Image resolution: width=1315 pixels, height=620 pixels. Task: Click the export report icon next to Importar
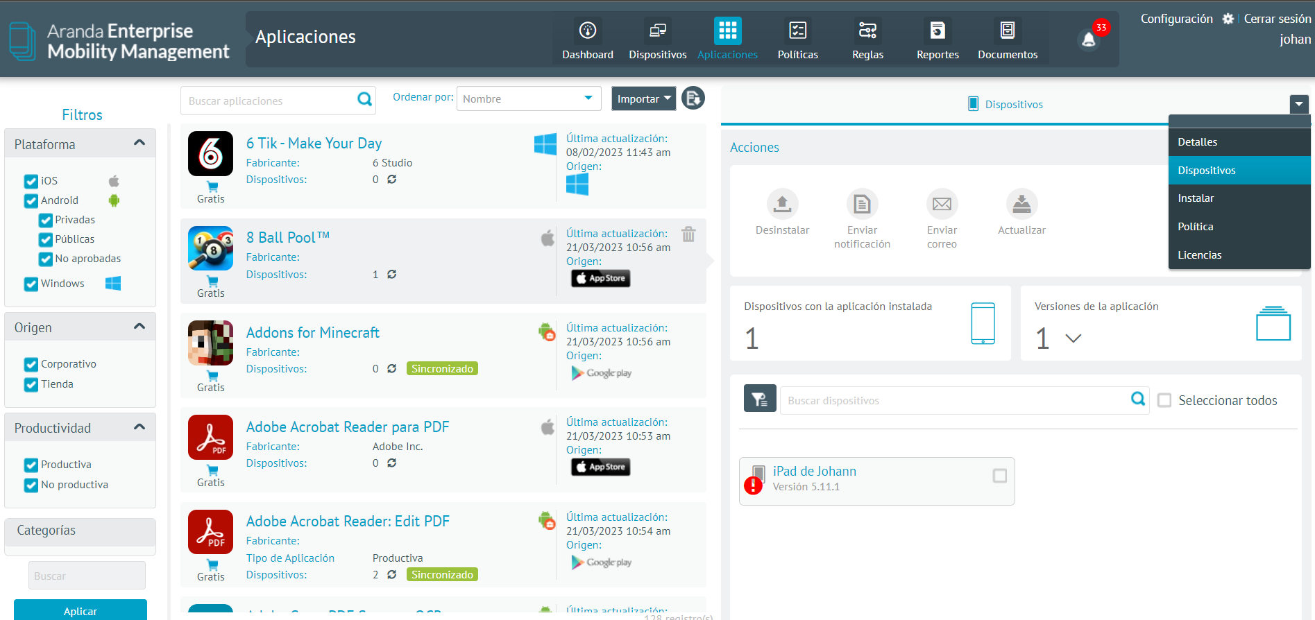(693, 98)
